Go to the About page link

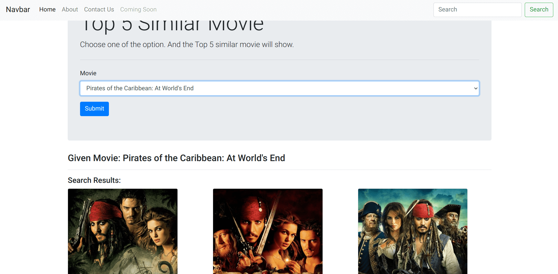pyautogui.click(x=70, y=10)
